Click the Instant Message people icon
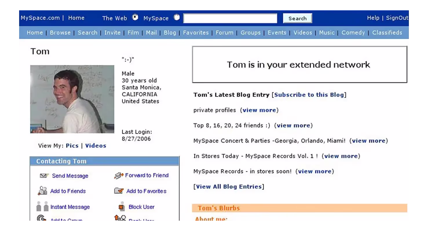 (x=43, y=206)
